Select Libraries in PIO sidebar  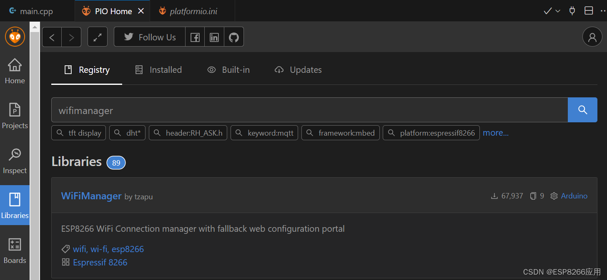pyautogui.click(x=15, y=206)
